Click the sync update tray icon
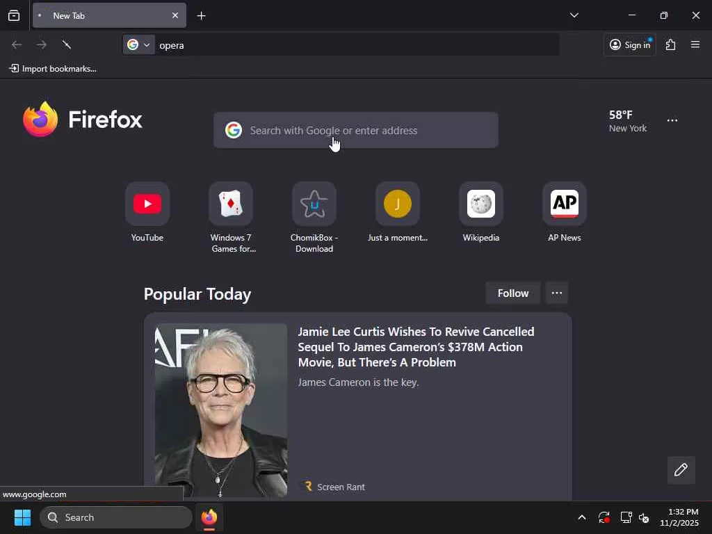Viewport: 712px width, 534px height. (604, 517)
